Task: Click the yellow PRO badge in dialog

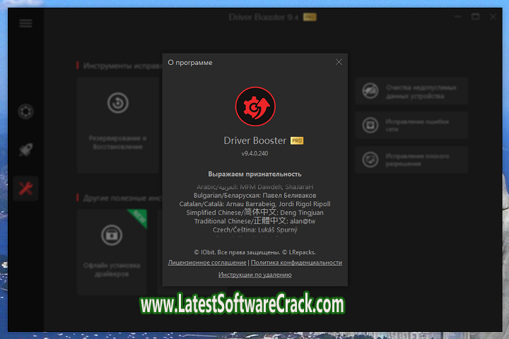Action: pos(298,141)
